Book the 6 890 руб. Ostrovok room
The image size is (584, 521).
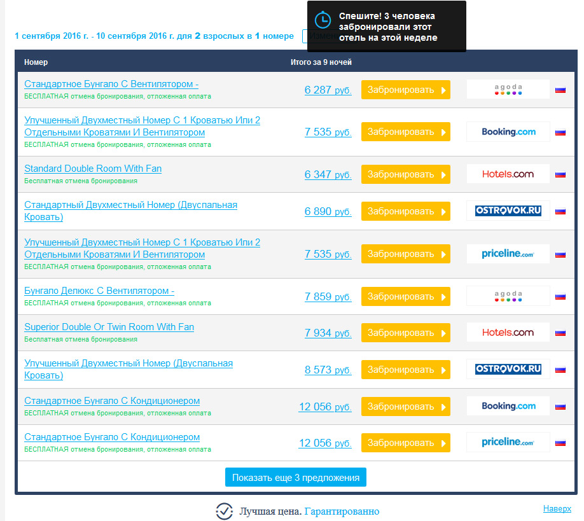(x=406, y=211)
